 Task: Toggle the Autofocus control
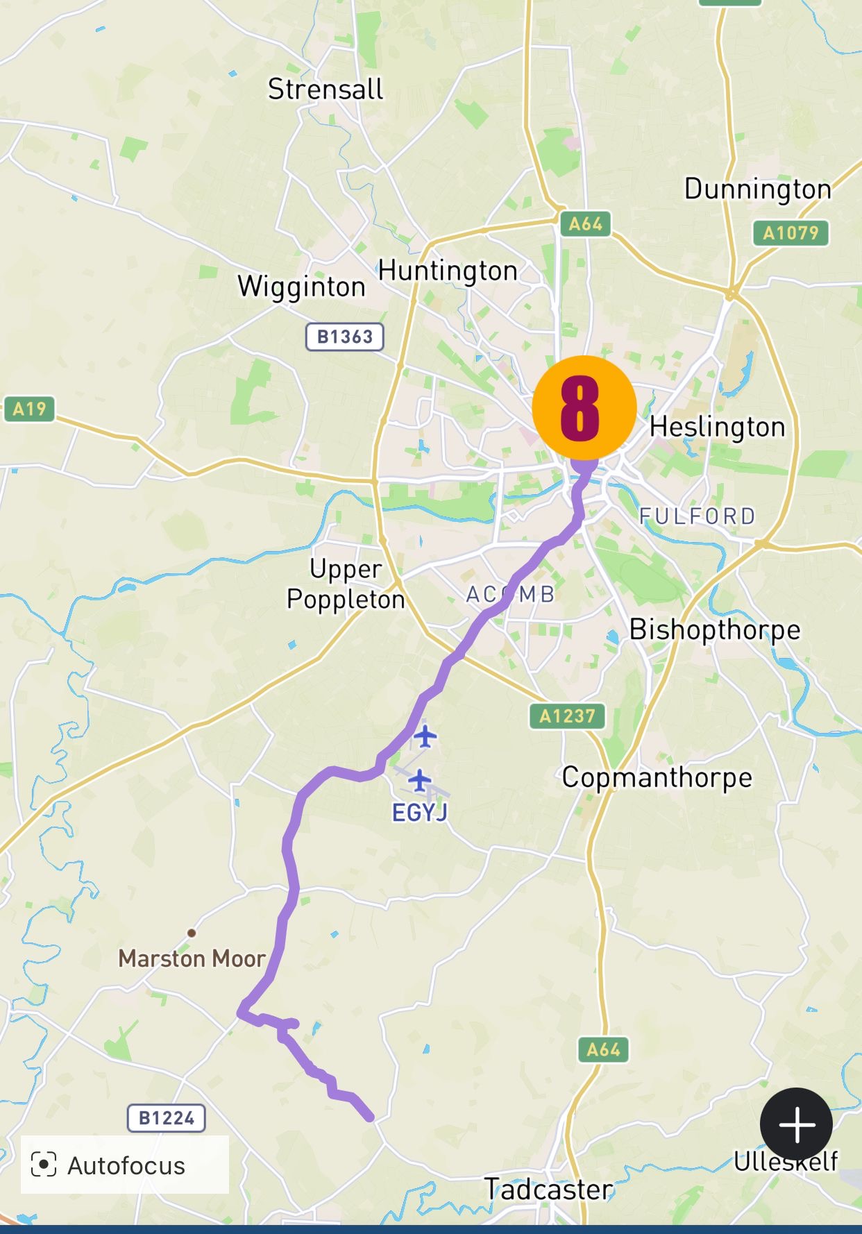tap(125, 1165)
